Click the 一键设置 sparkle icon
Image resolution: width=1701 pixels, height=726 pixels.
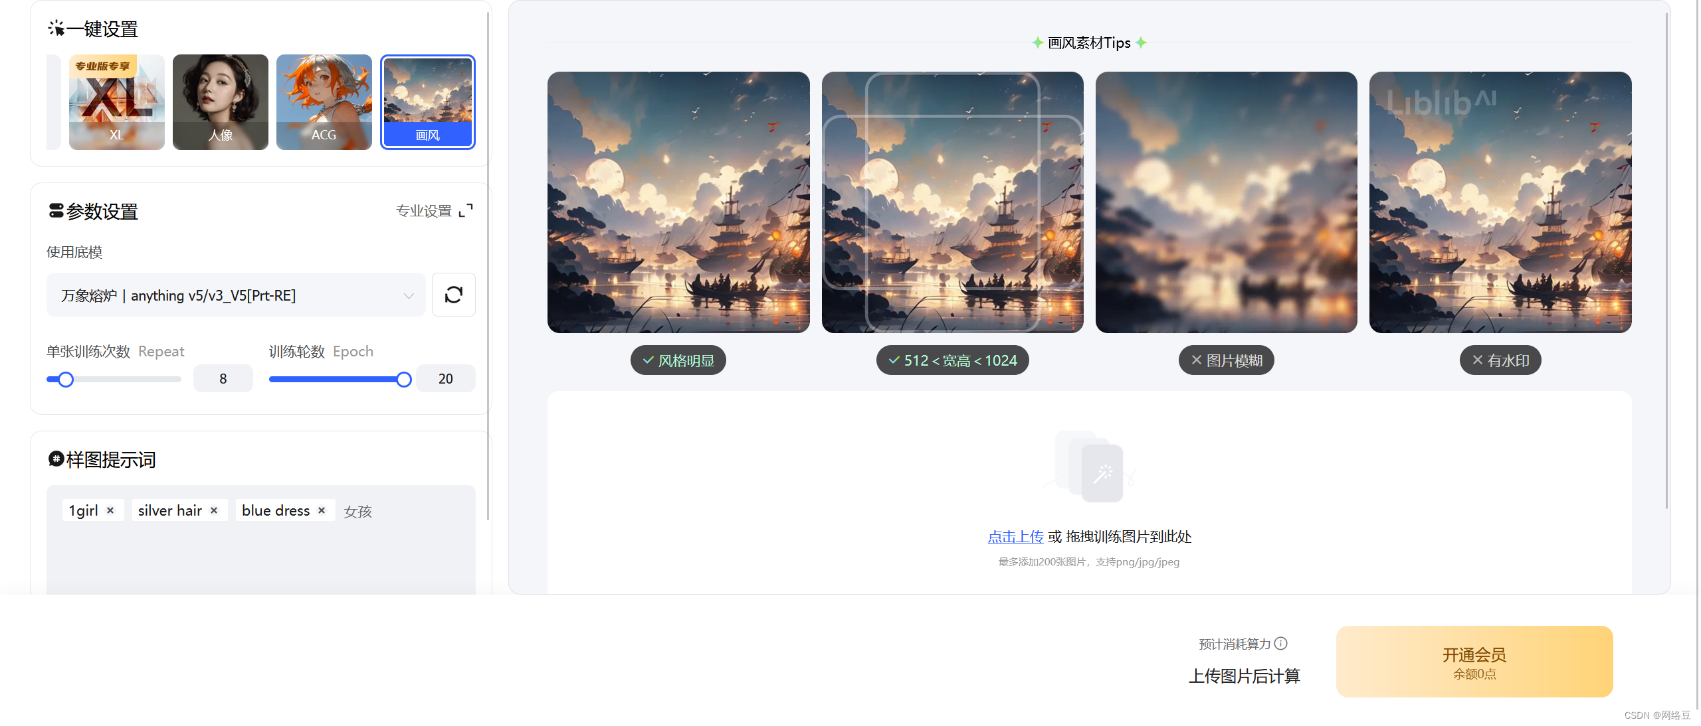click(x=56, y=28)
